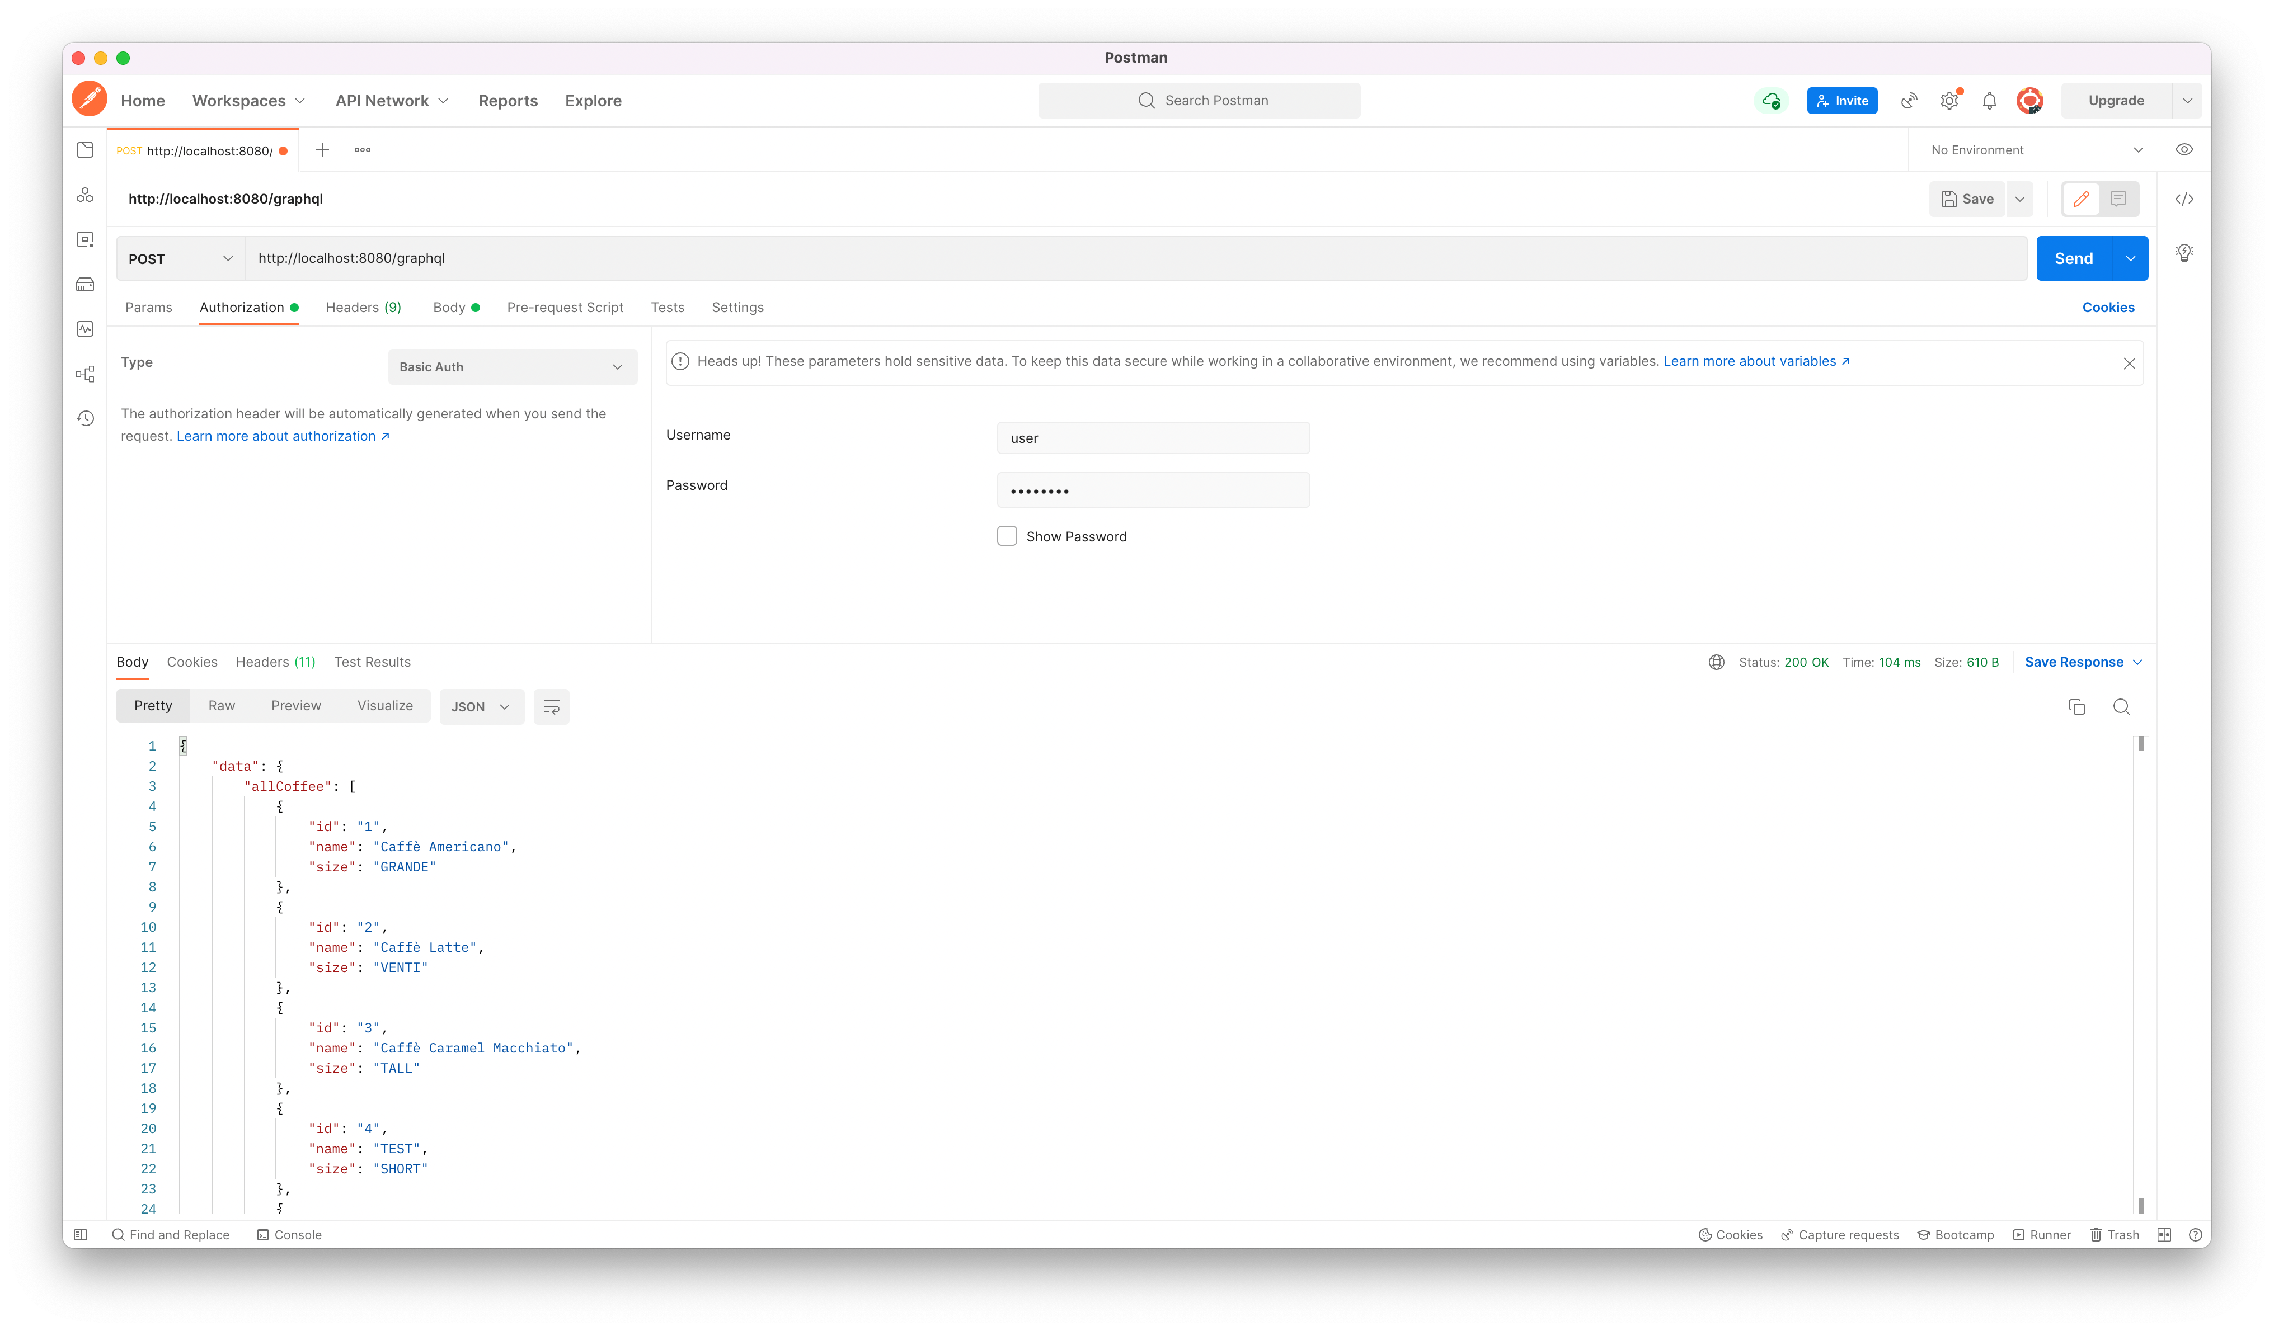
Task: Search response with magnifier icon
Action: 2121,707
